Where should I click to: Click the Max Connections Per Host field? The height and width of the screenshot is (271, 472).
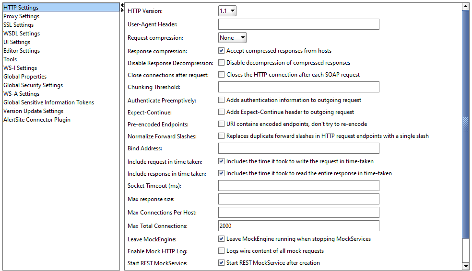coord(299,213)
